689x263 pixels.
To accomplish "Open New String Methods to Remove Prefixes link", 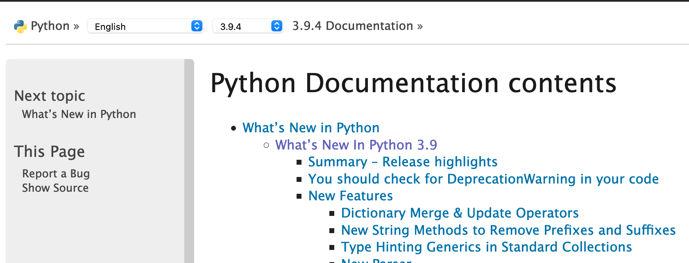I will [508, 230].
